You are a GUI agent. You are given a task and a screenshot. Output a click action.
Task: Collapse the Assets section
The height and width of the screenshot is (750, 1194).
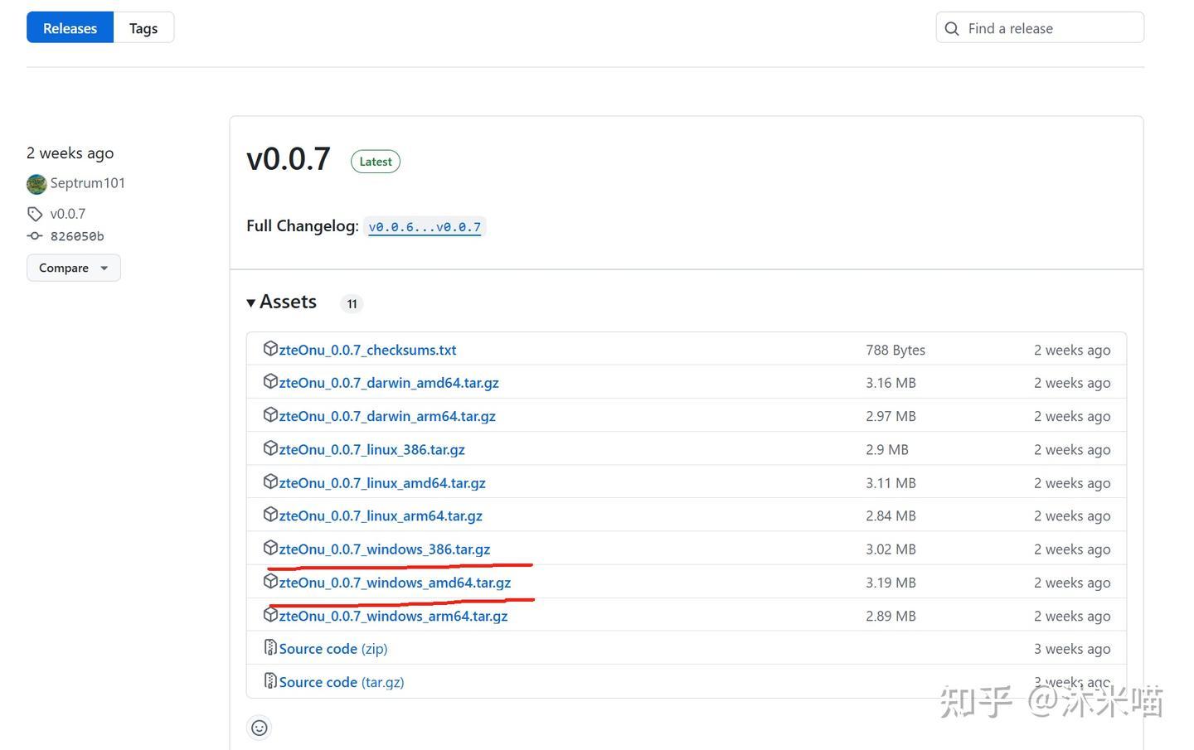point(282,302)
